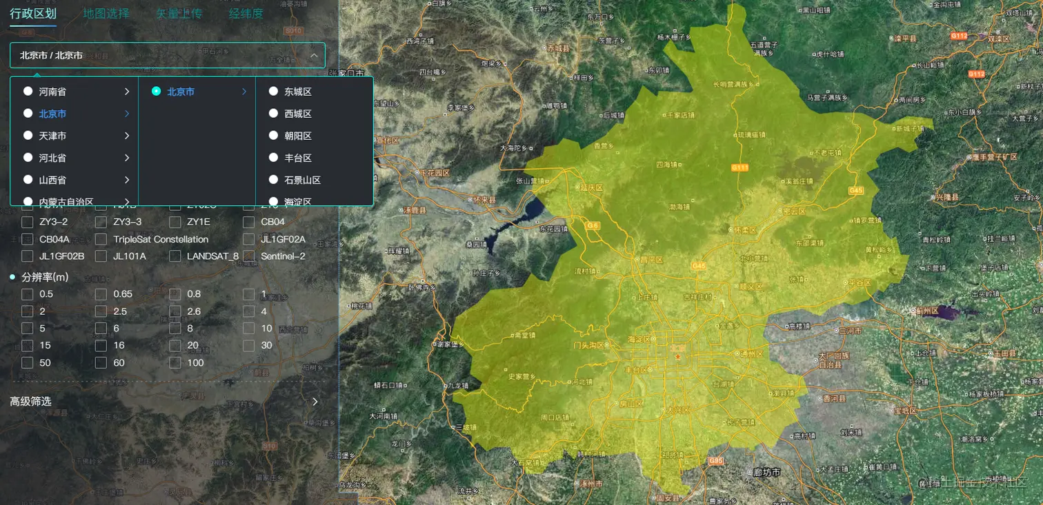This screenshot has height=505, width=1043.
Task: Tick the 0.65 m resolution checkbox
Action: tap(101, 294)
